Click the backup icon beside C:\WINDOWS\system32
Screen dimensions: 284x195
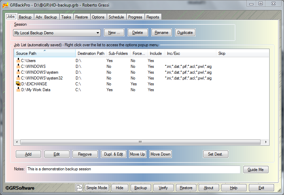pyautogui.click(x=18, y=78)
